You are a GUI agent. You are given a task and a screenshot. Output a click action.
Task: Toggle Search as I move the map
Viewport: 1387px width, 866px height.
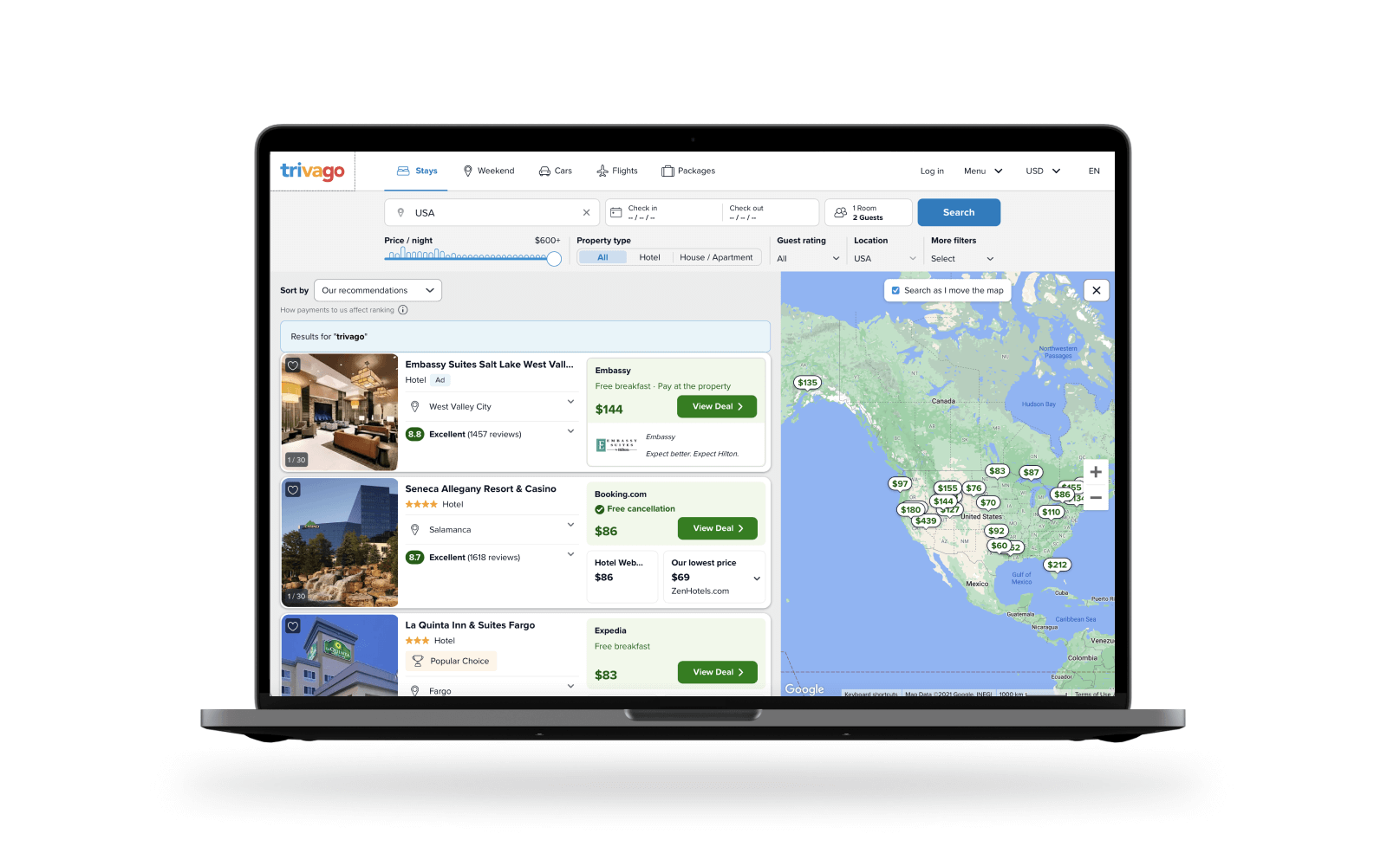tap(947, 290)
